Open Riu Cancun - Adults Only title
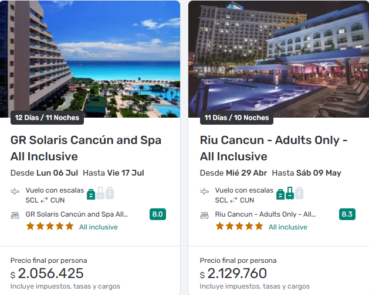 [x=274, y=148]
